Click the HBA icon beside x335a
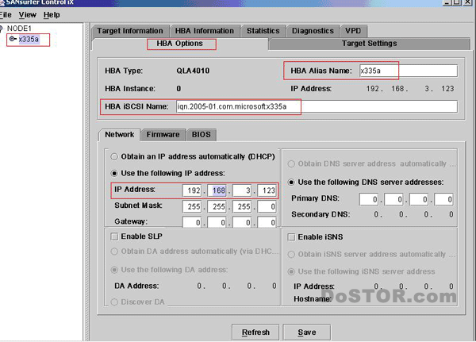 click(x=13, y=39)
